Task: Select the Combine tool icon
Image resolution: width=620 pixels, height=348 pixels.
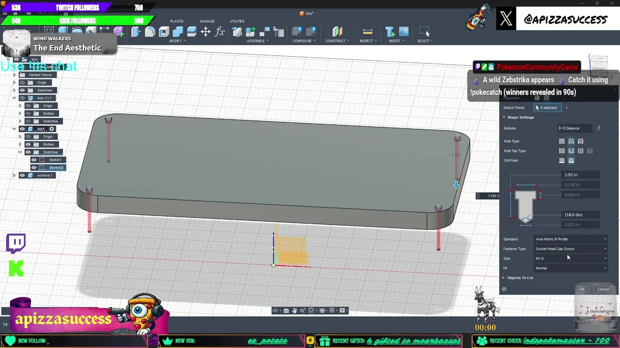Action: 178,32
